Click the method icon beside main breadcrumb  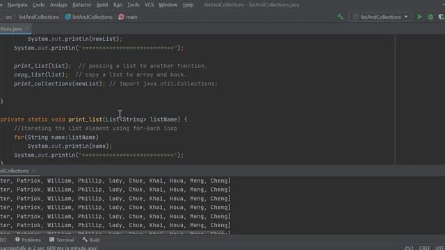tap(121, 17)
